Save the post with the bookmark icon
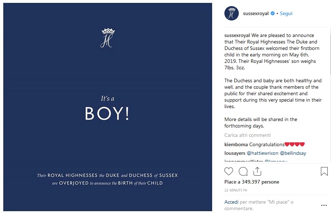The height and width of the screenshot is (213, 331). (323, 171)
